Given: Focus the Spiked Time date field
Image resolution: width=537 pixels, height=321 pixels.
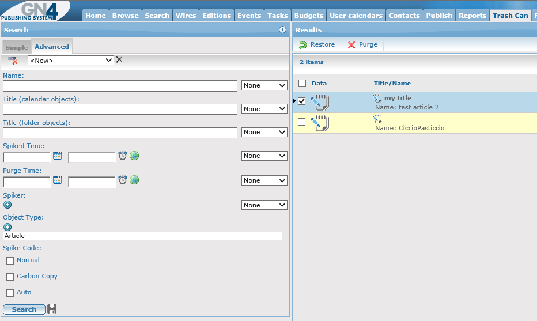Looking at the screenshot, I should pos(27,157).
